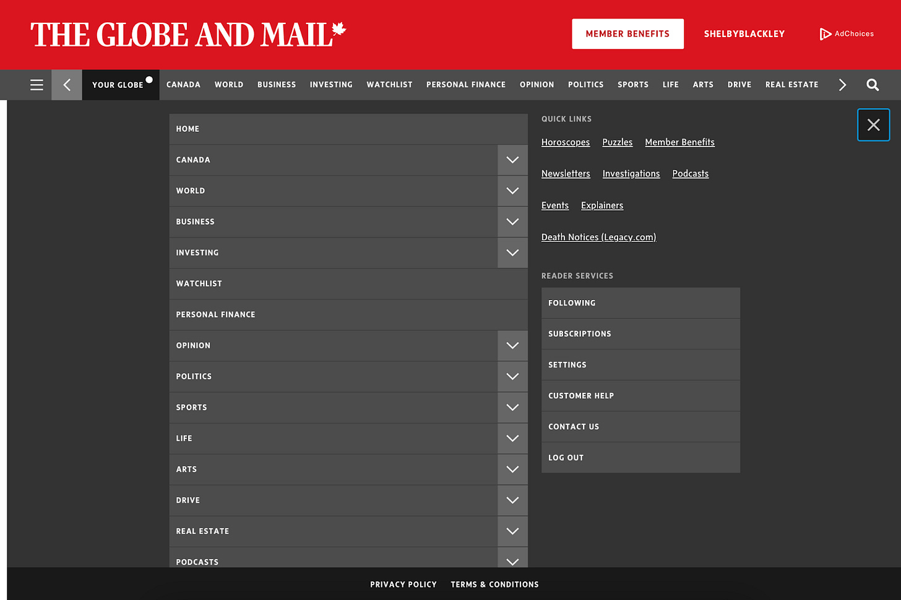Open Death Notices (Legacy.com) link
The width and height of the screenshot is (901, 600).
point(598,237)
